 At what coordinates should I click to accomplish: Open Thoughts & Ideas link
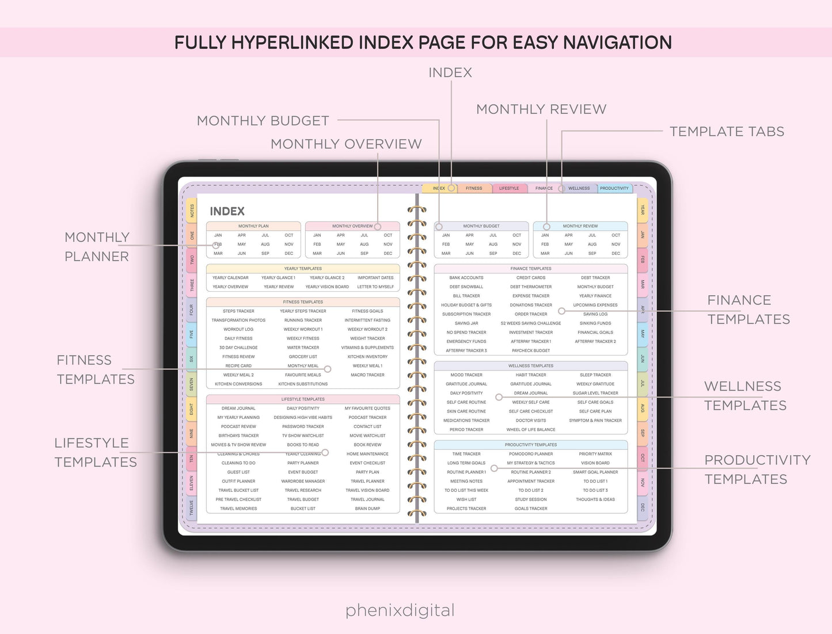(x=595, y=499)
